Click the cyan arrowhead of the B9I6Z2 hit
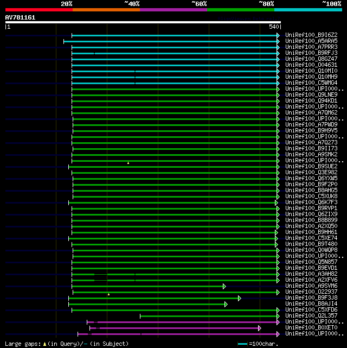 [278, 35]
